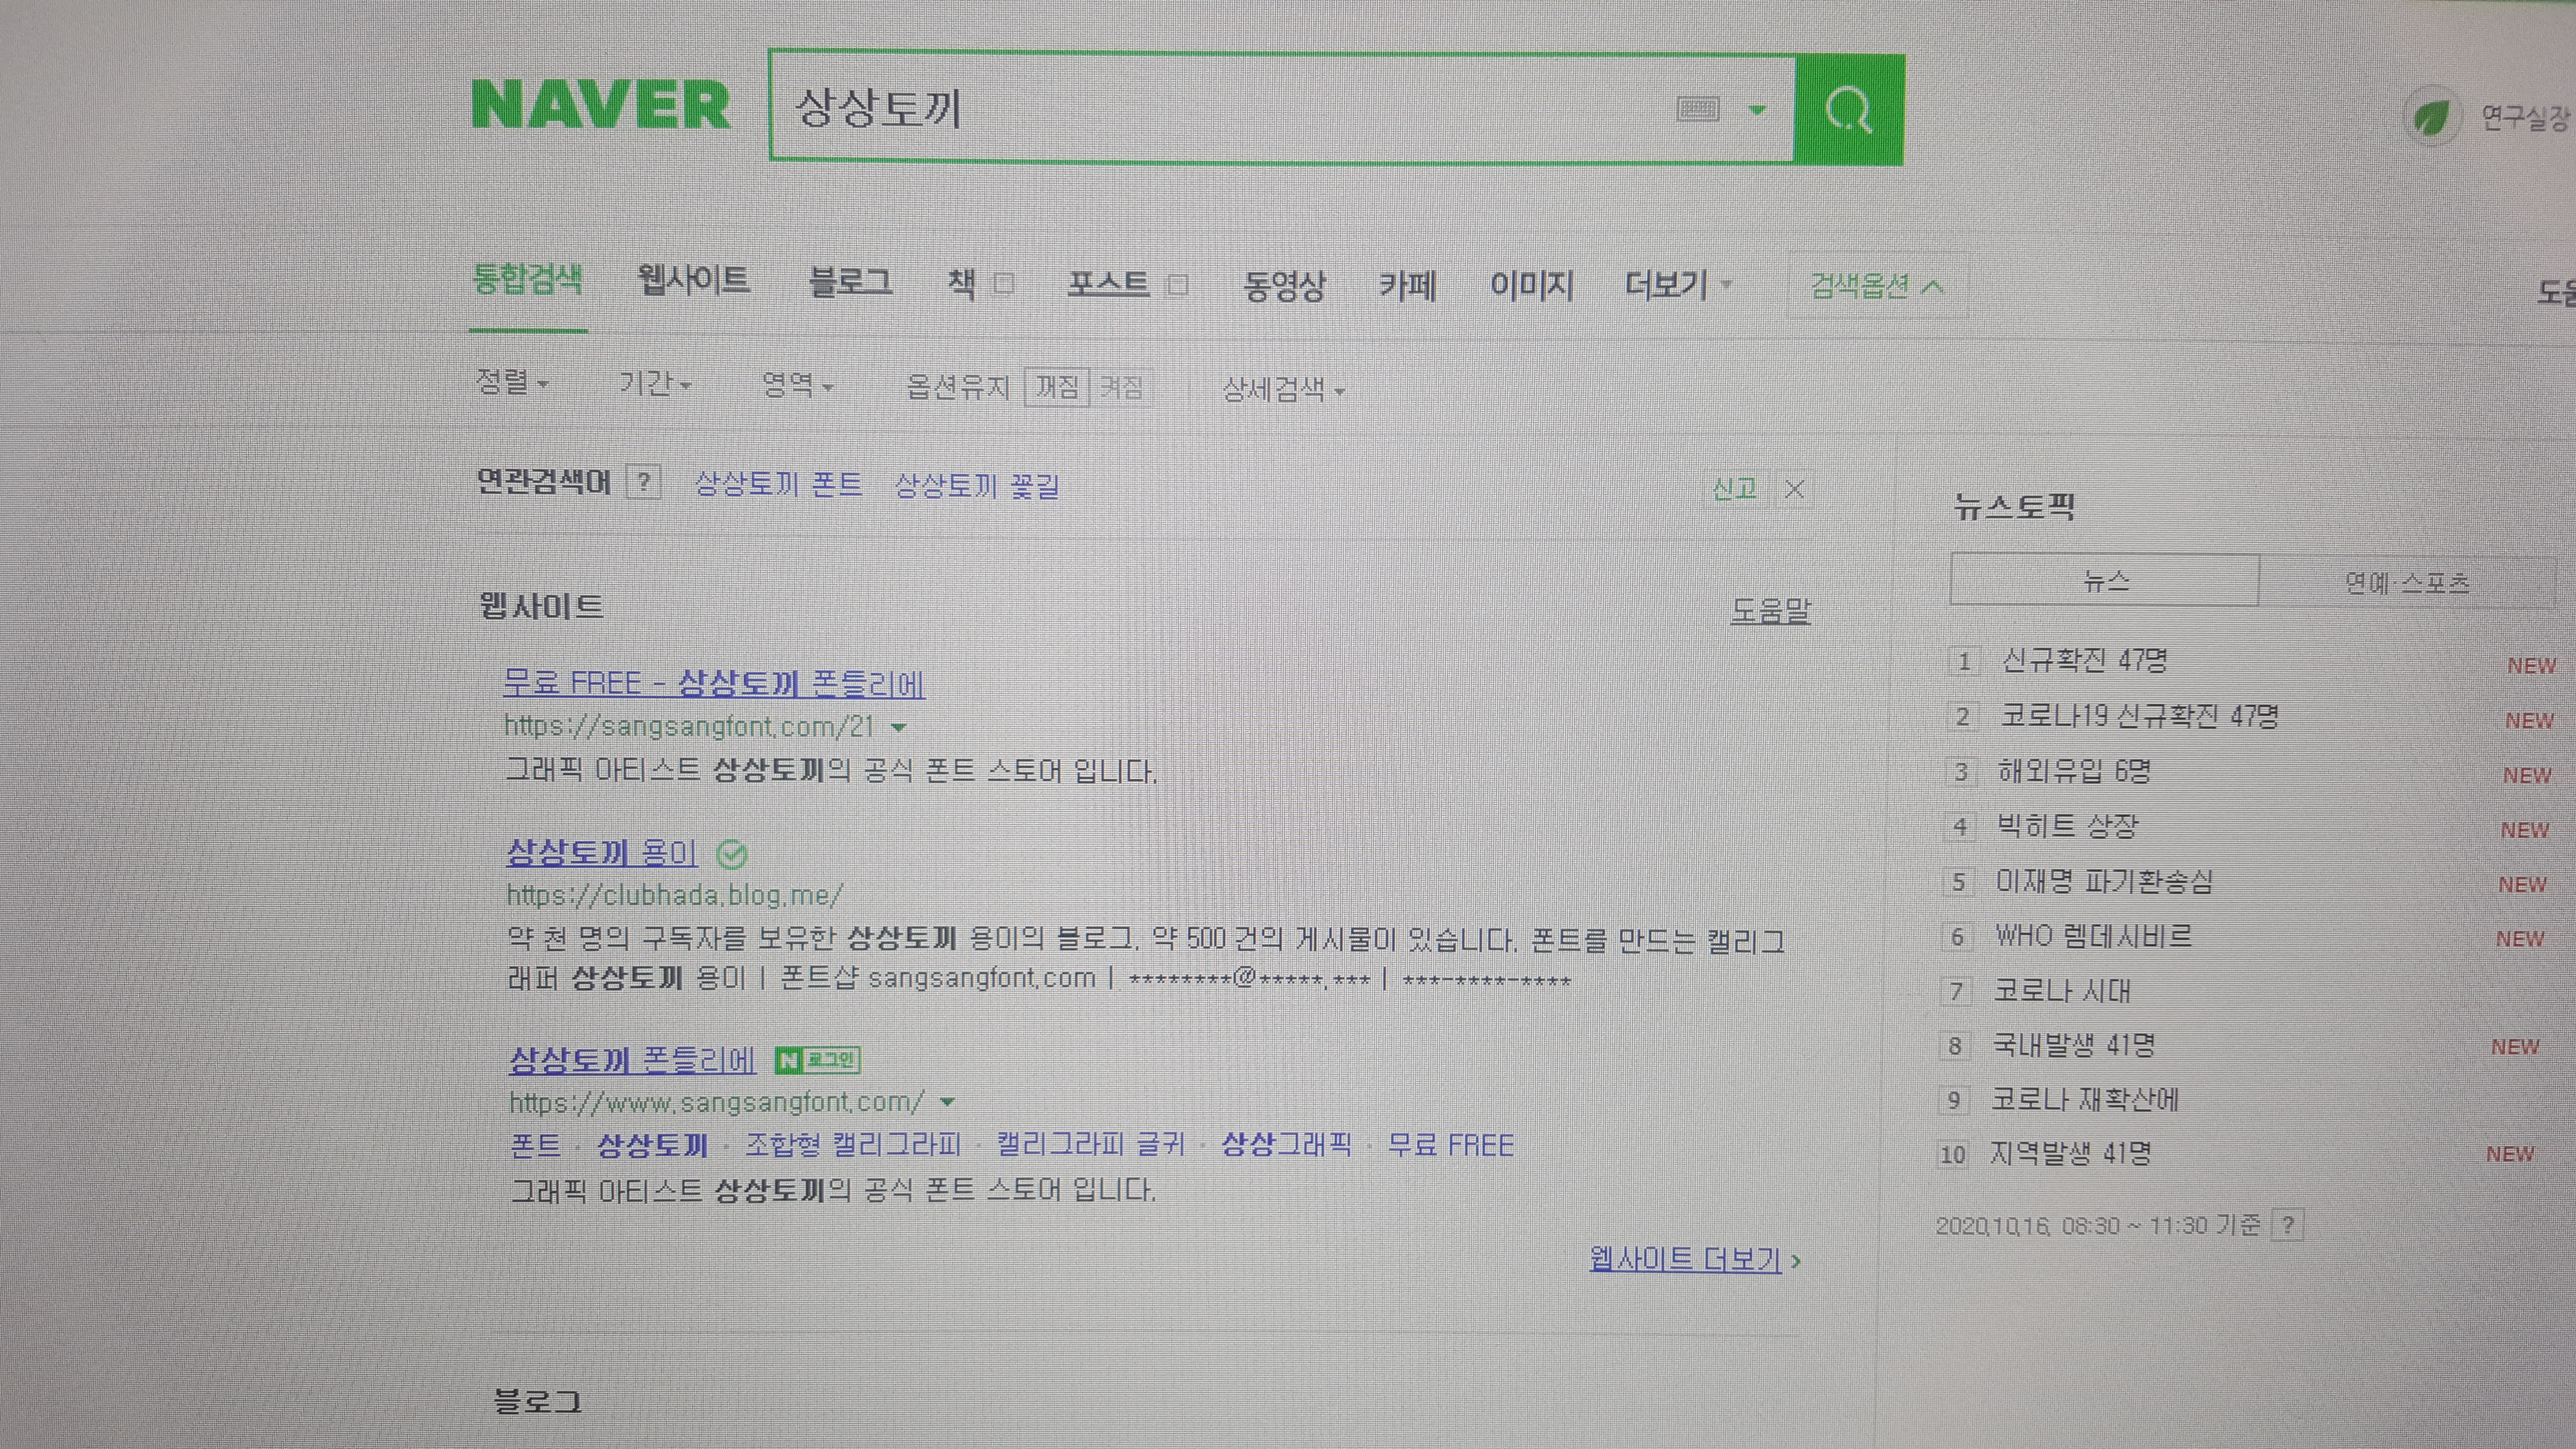Click the N 로그인 badge icon

[x=817, y=1060]
